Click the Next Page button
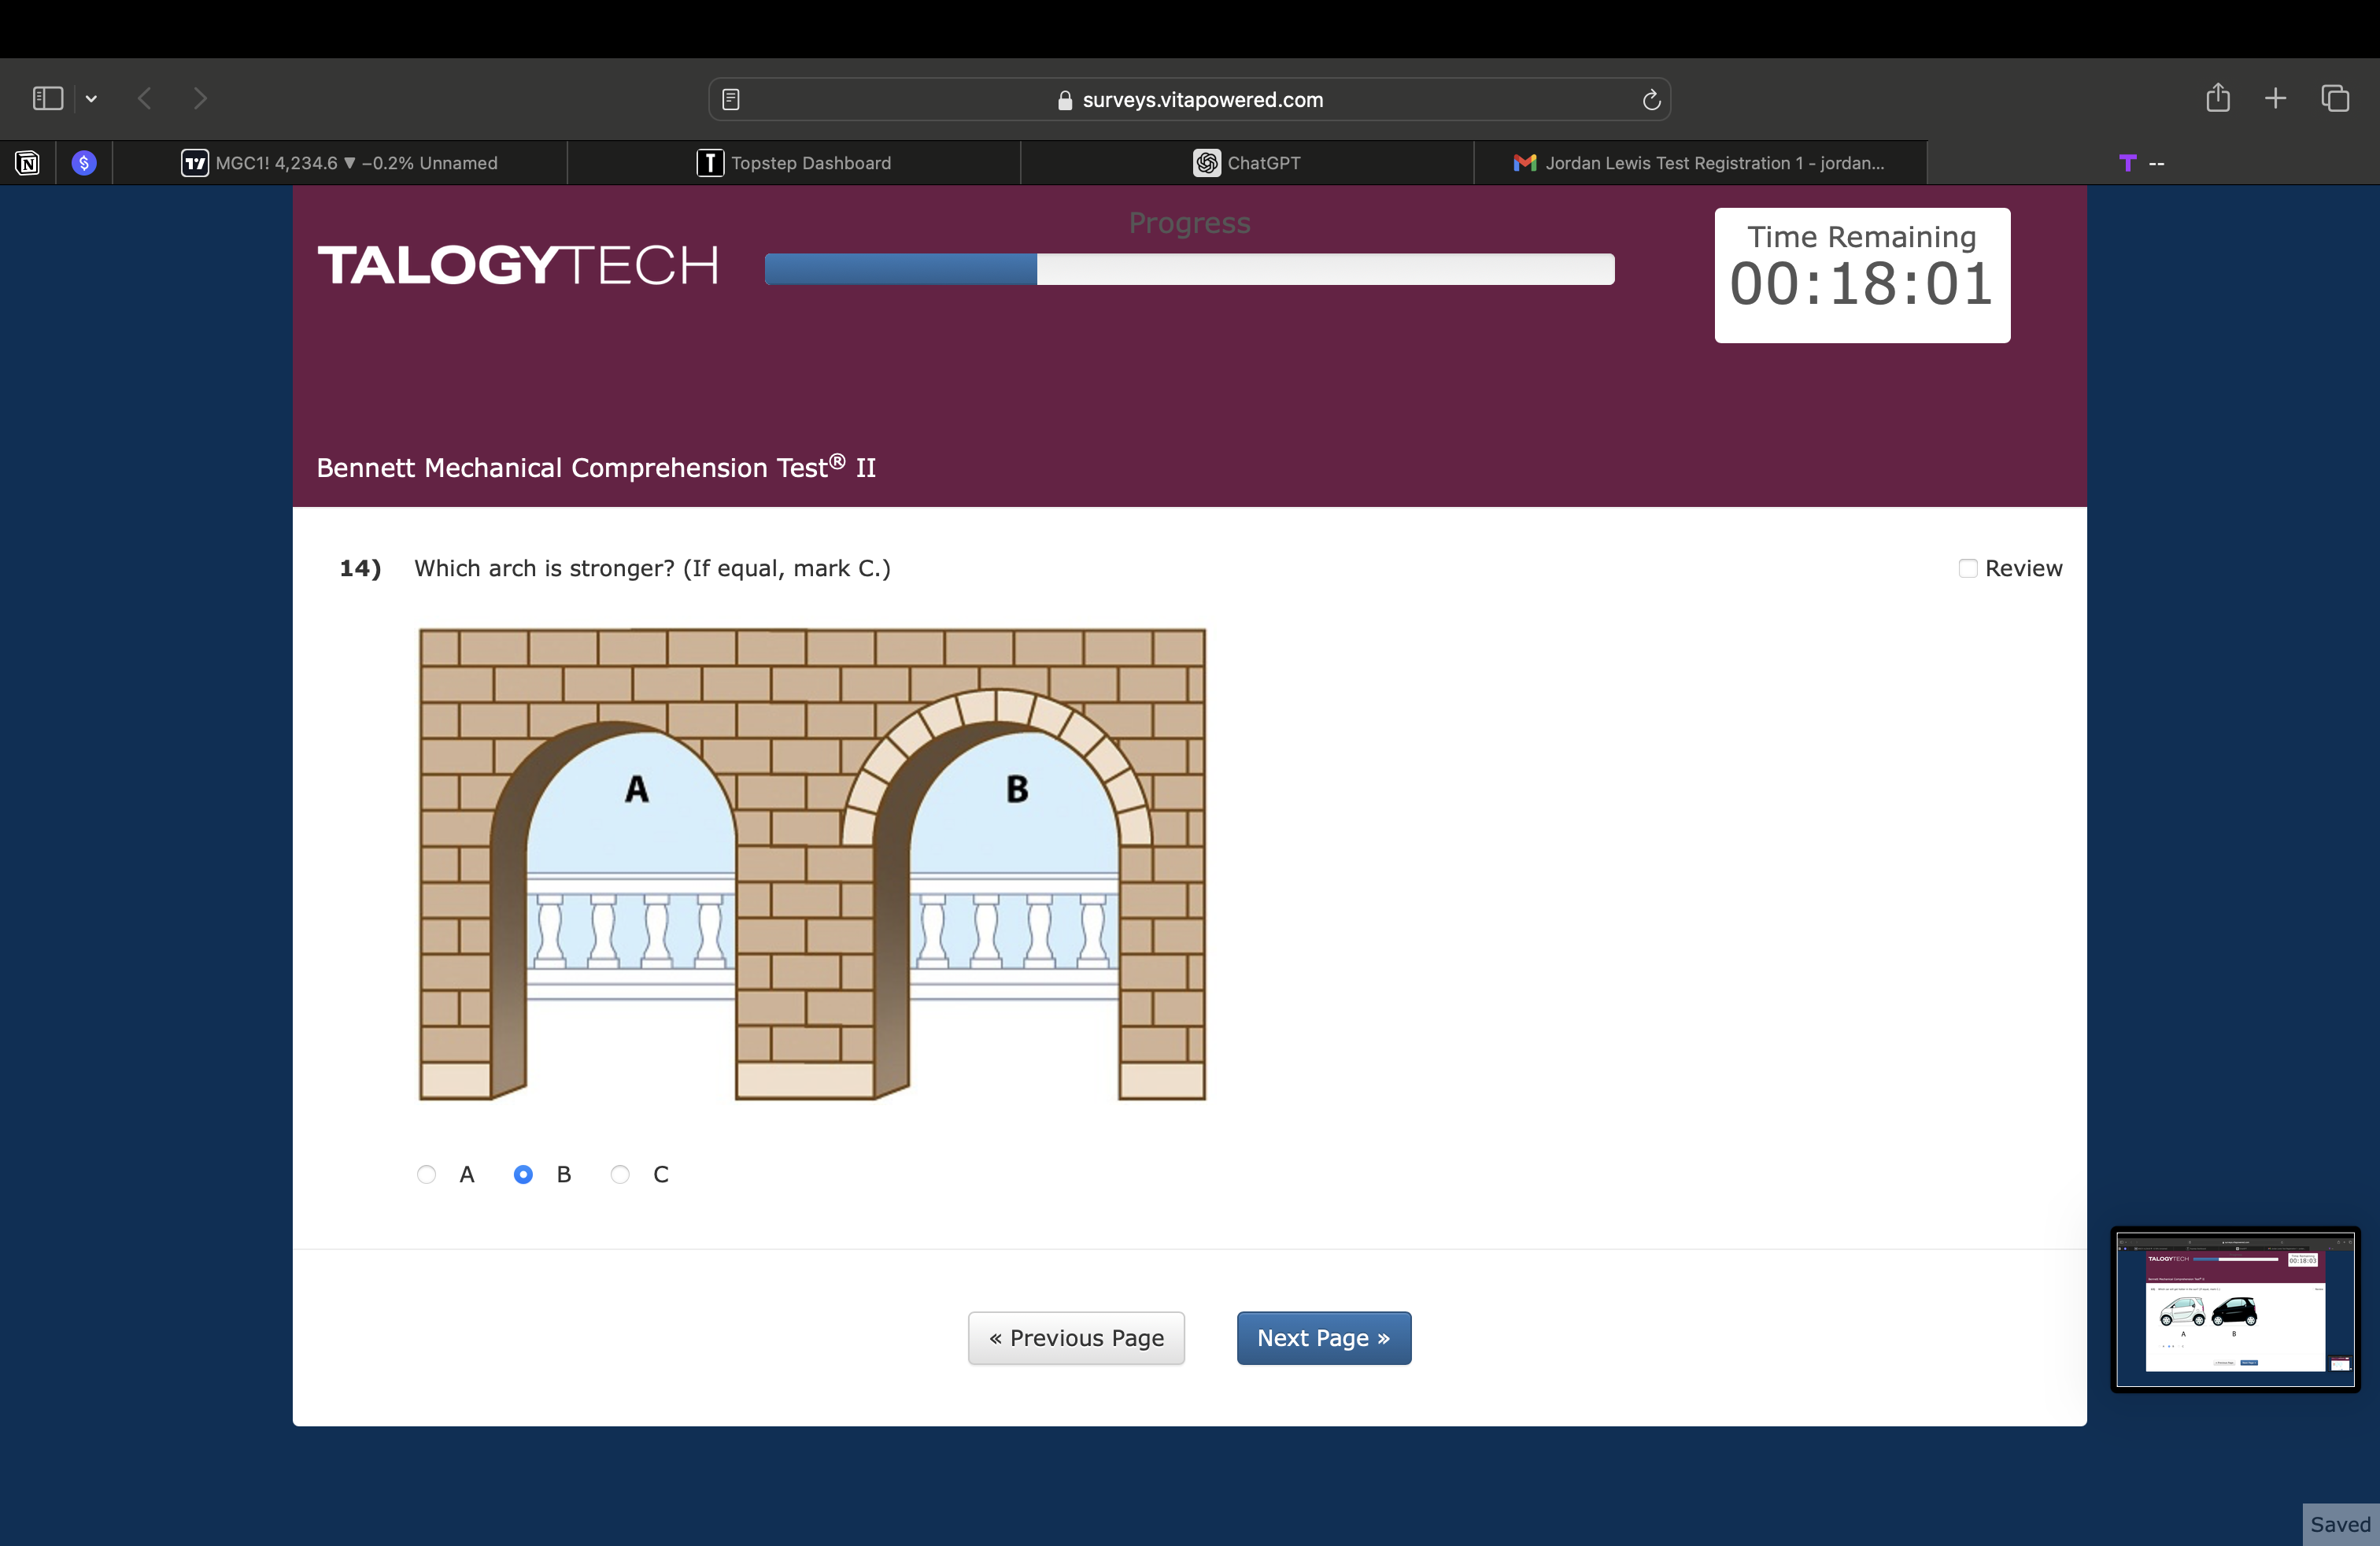2380x1546 pixels. [x=1323, y=1338]
